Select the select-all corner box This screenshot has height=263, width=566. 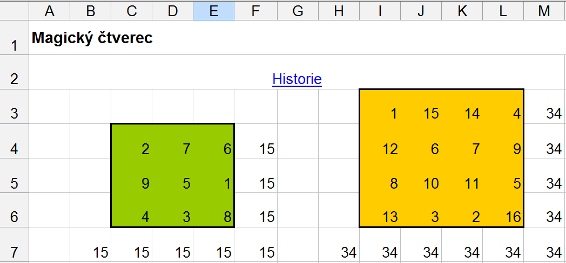click(14, 10)
